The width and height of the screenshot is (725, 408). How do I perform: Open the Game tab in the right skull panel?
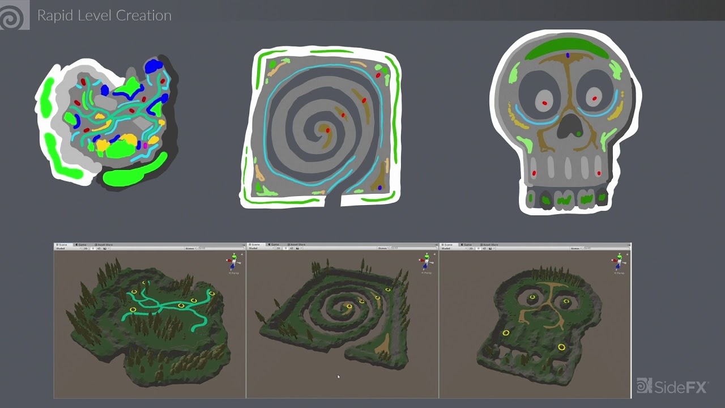(467, 245)
